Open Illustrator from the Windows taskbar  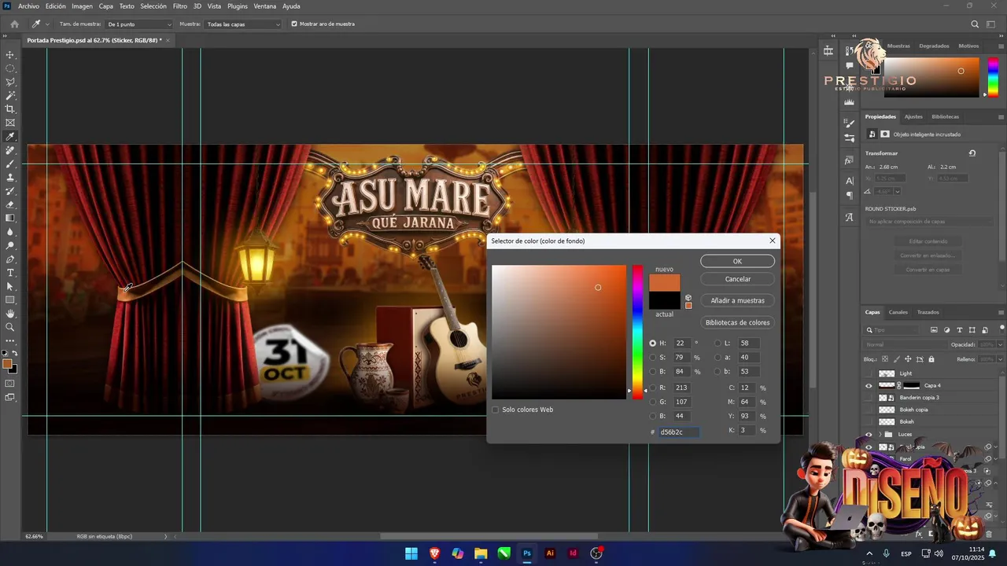pyautogui.click(x=550, y=553)
